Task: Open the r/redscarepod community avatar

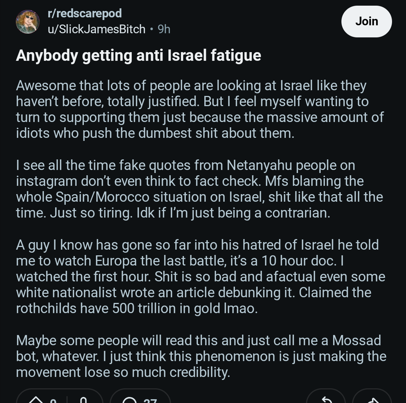Action: pyautogui.click(x=28, y=22)
